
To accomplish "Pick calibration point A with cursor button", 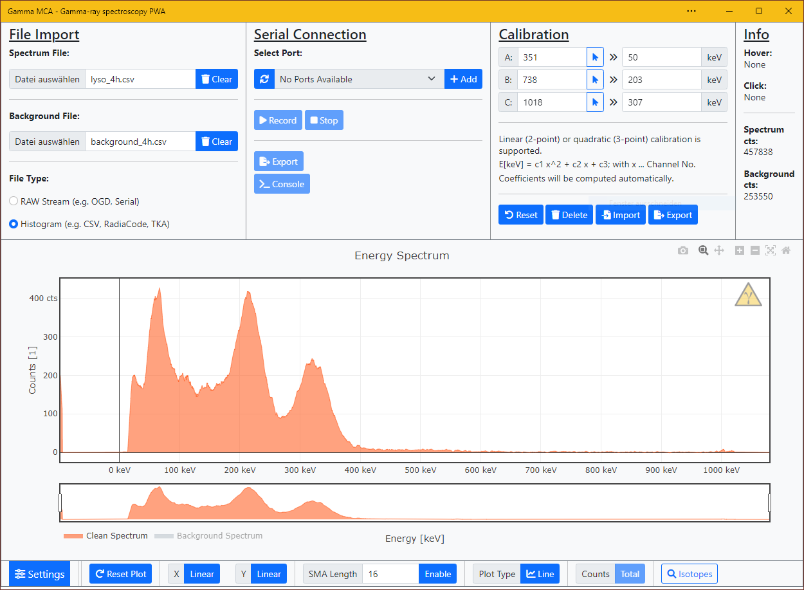I will click(595, 57).
